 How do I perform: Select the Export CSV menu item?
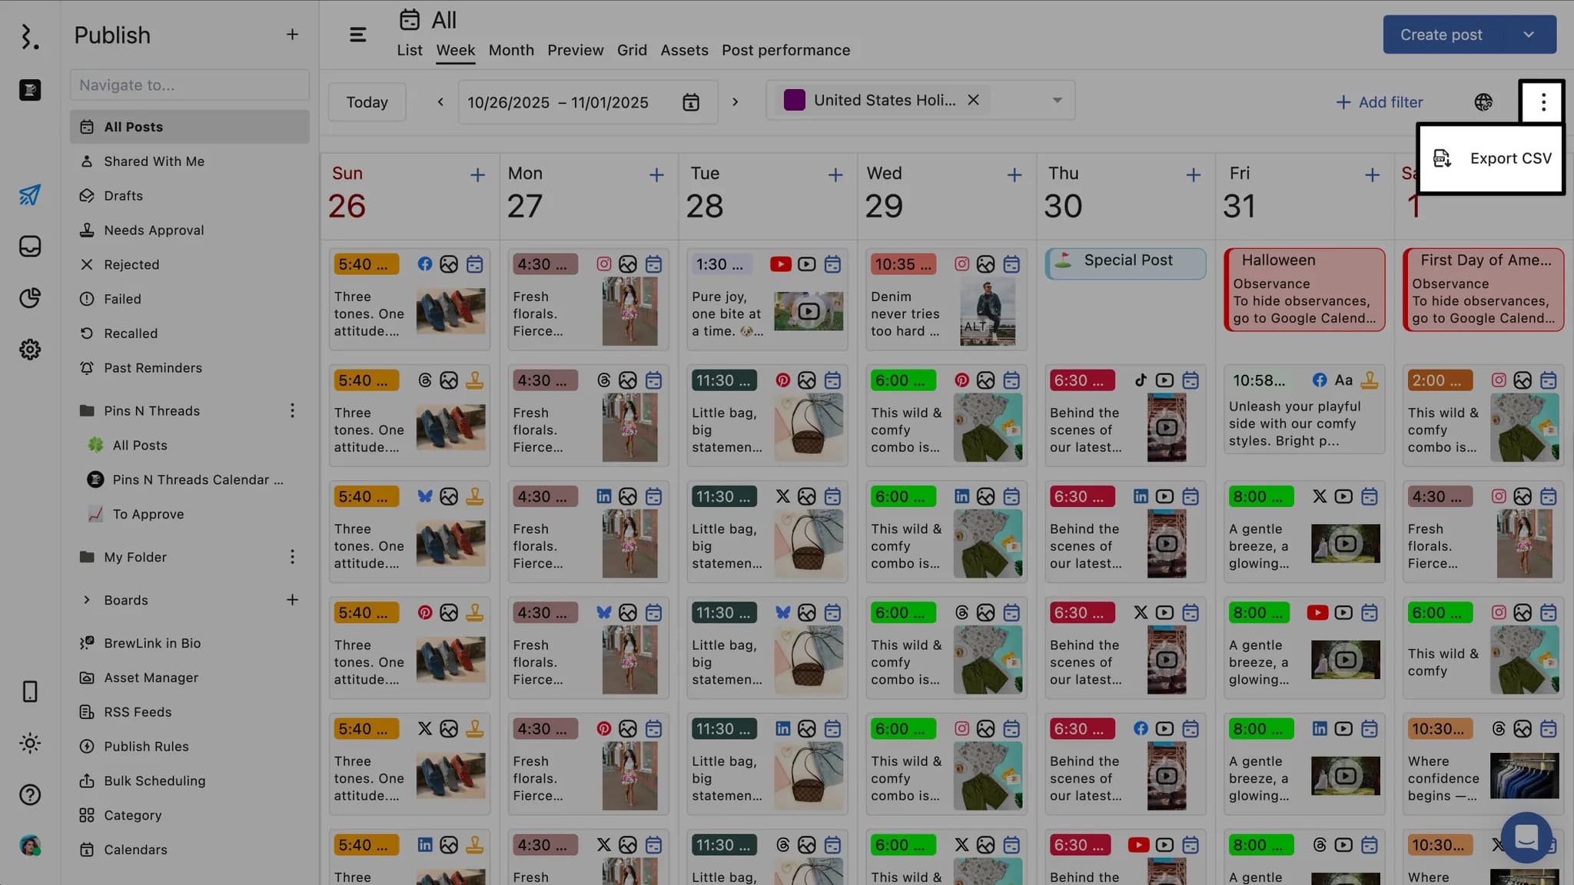pos(1491,158)
